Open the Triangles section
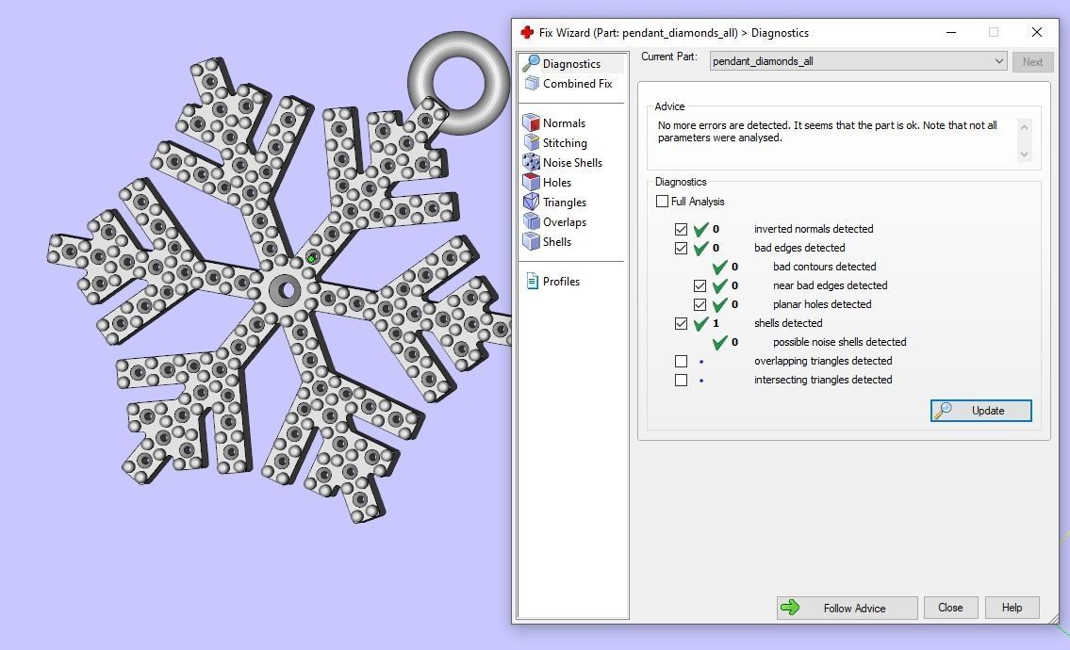 point(565,202)
